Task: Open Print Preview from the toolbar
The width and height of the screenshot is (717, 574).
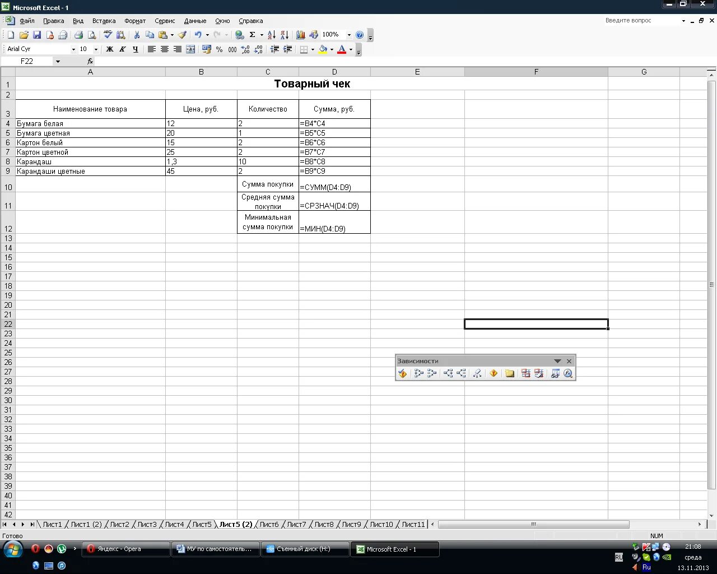Action: 92,35
